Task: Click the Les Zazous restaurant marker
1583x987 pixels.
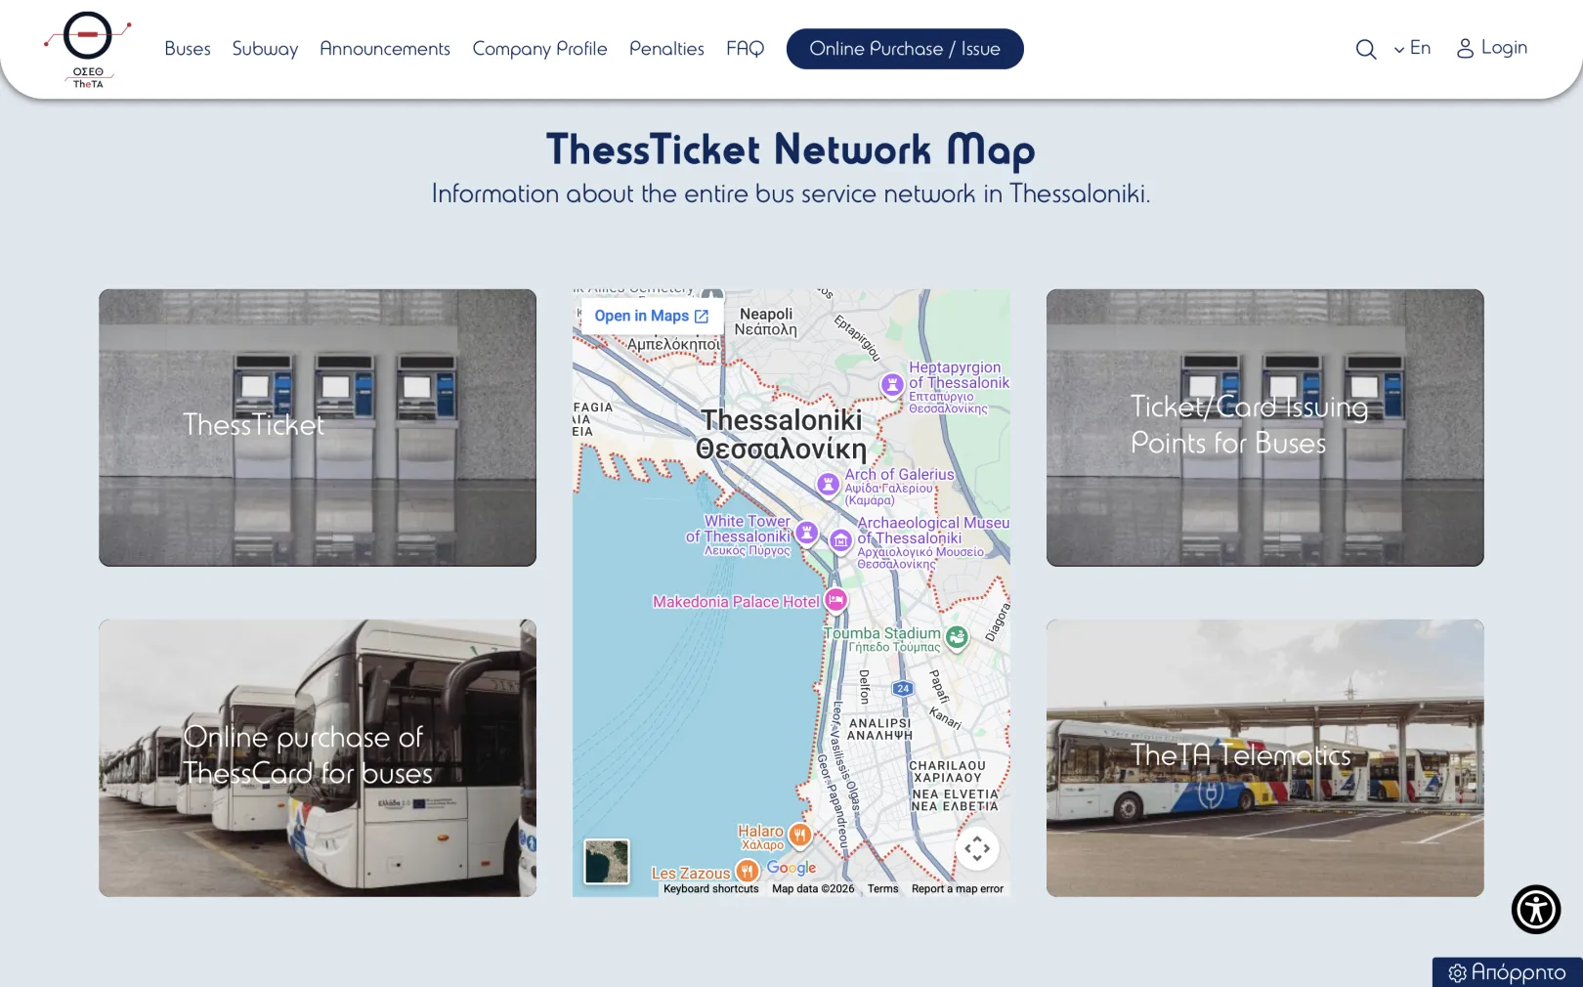Action: [748, 871]
